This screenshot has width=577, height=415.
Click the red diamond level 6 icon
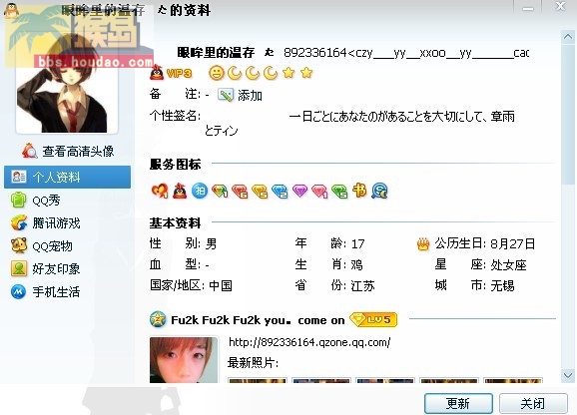(240, 192)
